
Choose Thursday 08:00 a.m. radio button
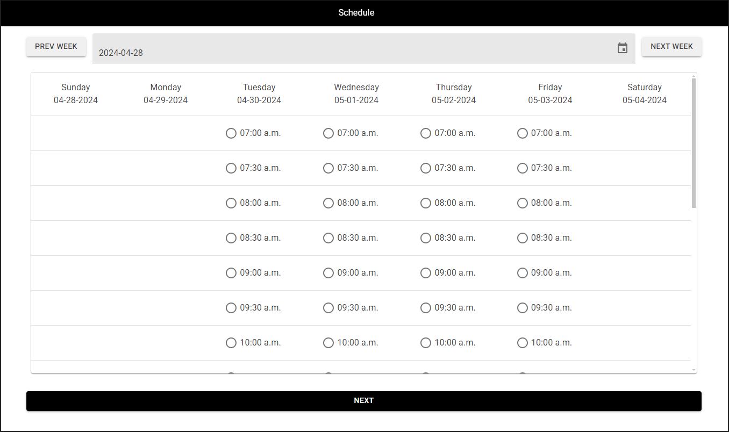point(426,203)
